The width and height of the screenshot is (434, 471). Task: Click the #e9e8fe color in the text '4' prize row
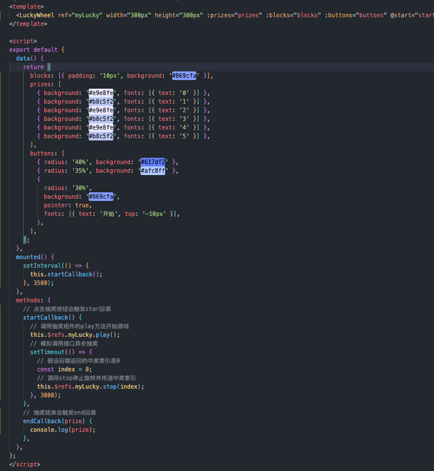click(101, 127)
